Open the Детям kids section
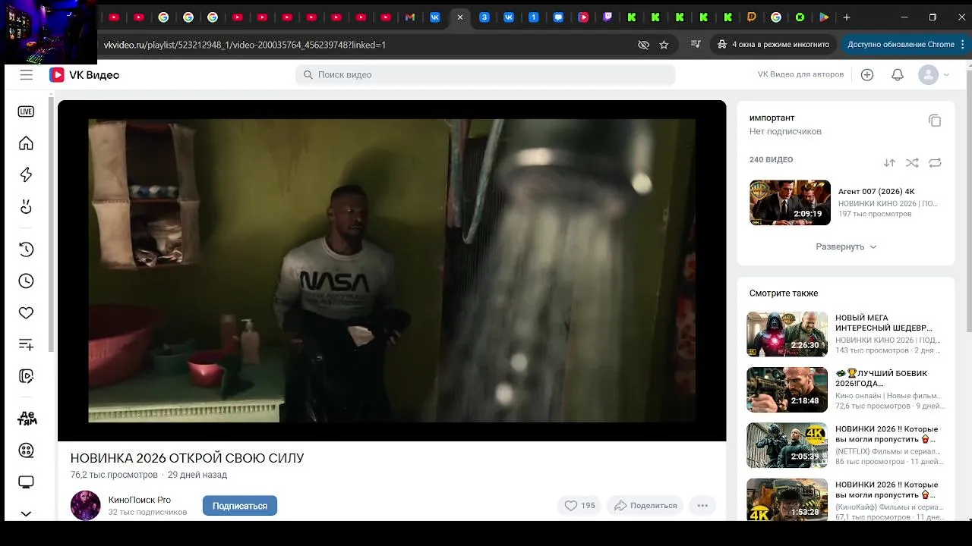 [27, 419]
